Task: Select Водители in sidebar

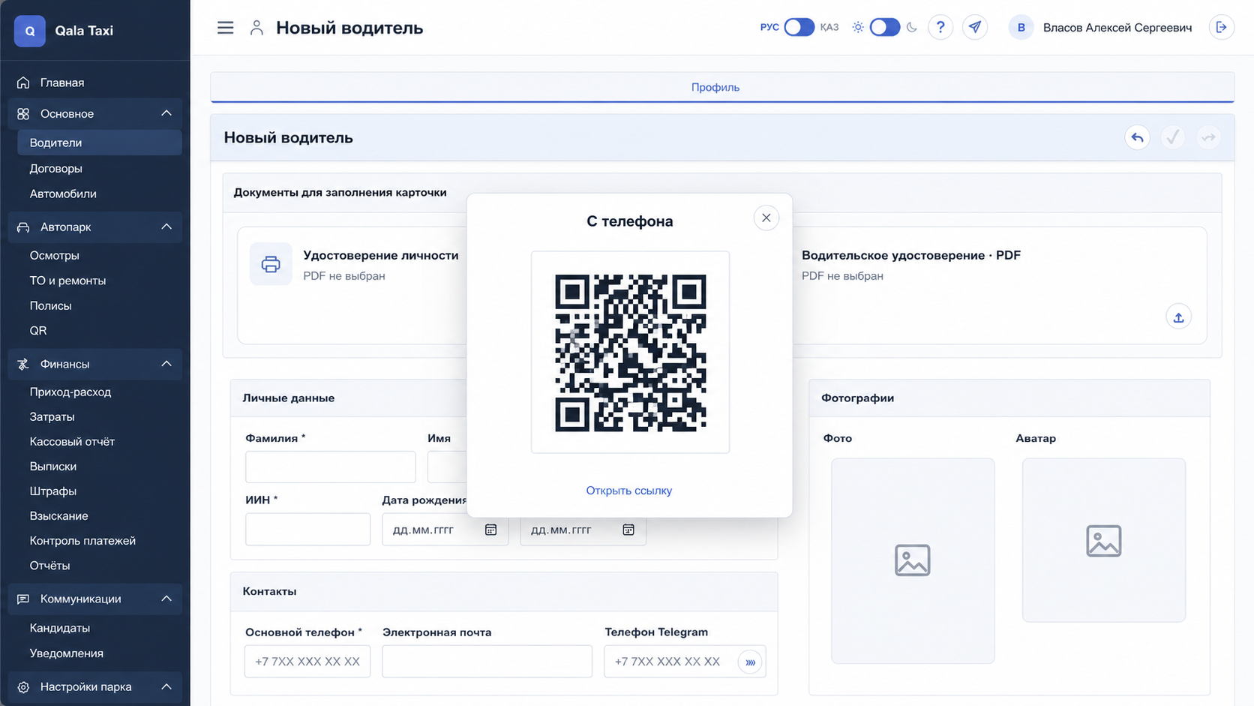Action: (x=99, y=143)
